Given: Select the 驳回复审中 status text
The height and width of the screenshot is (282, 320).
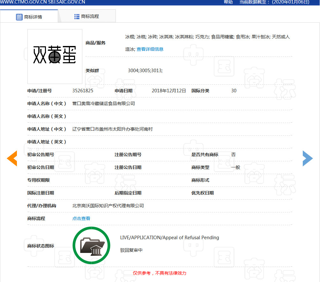Looking at the screenshot, I should [x=131, y=250].
